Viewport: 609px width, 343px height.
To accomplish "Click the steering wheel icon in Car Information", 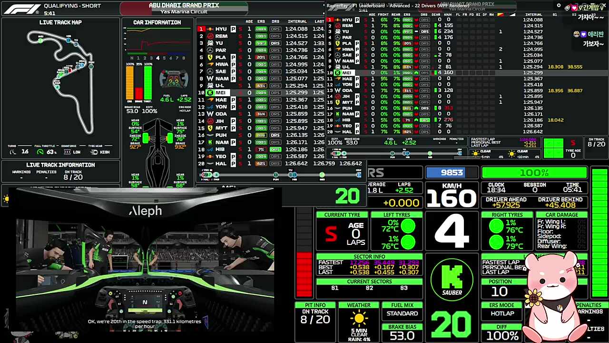I will [173, 80].
